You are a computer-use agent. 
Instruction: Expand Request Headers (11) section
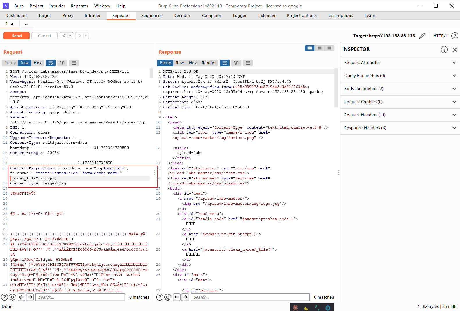pos(400,115)
